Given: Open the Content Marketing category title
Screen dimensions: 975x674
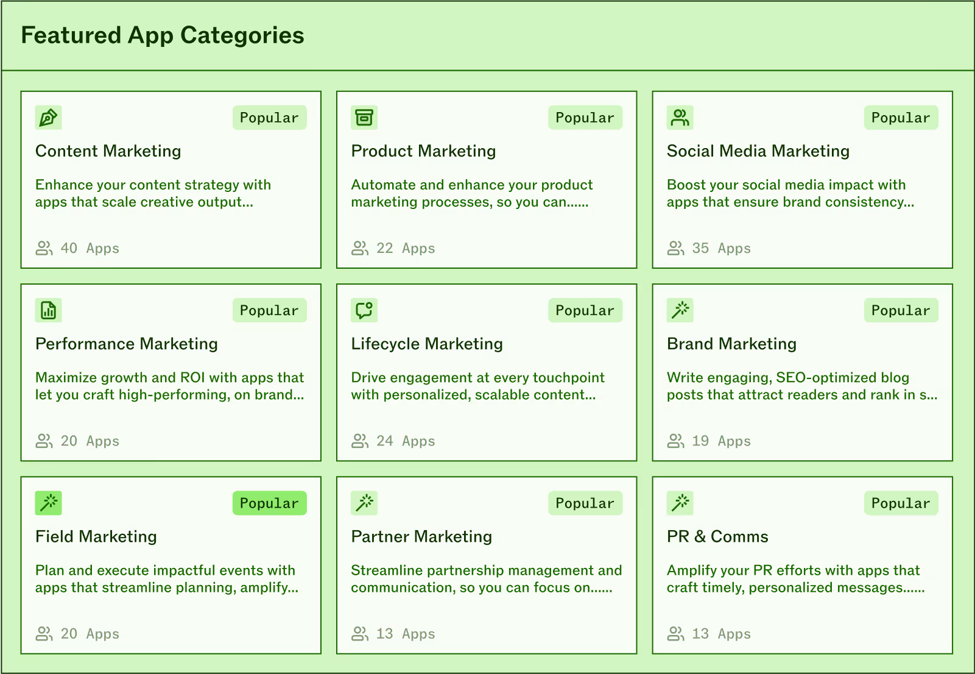Looking at the screenshot, I should (x=108, y=151).
